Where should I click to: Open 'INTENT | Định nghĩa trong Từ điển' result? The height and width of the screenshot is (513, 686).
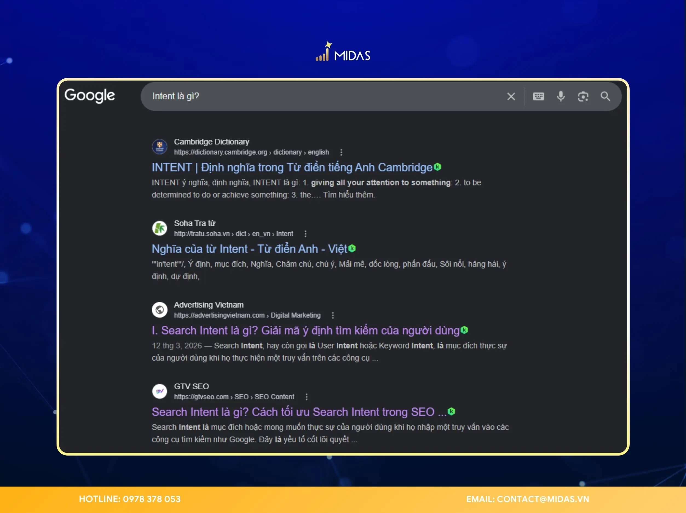[x=292, y=167]
